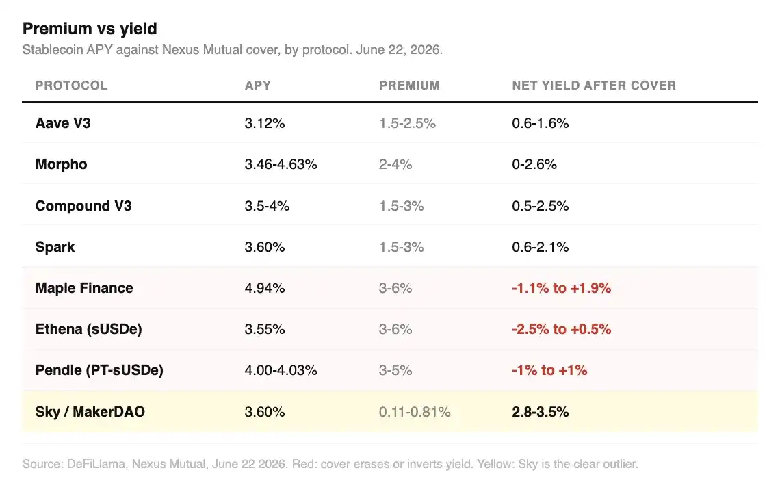Select the Compound V3 protocol name
Image resolution: width=780 pixels, height=494 pixels.
[x=83, y=206]
